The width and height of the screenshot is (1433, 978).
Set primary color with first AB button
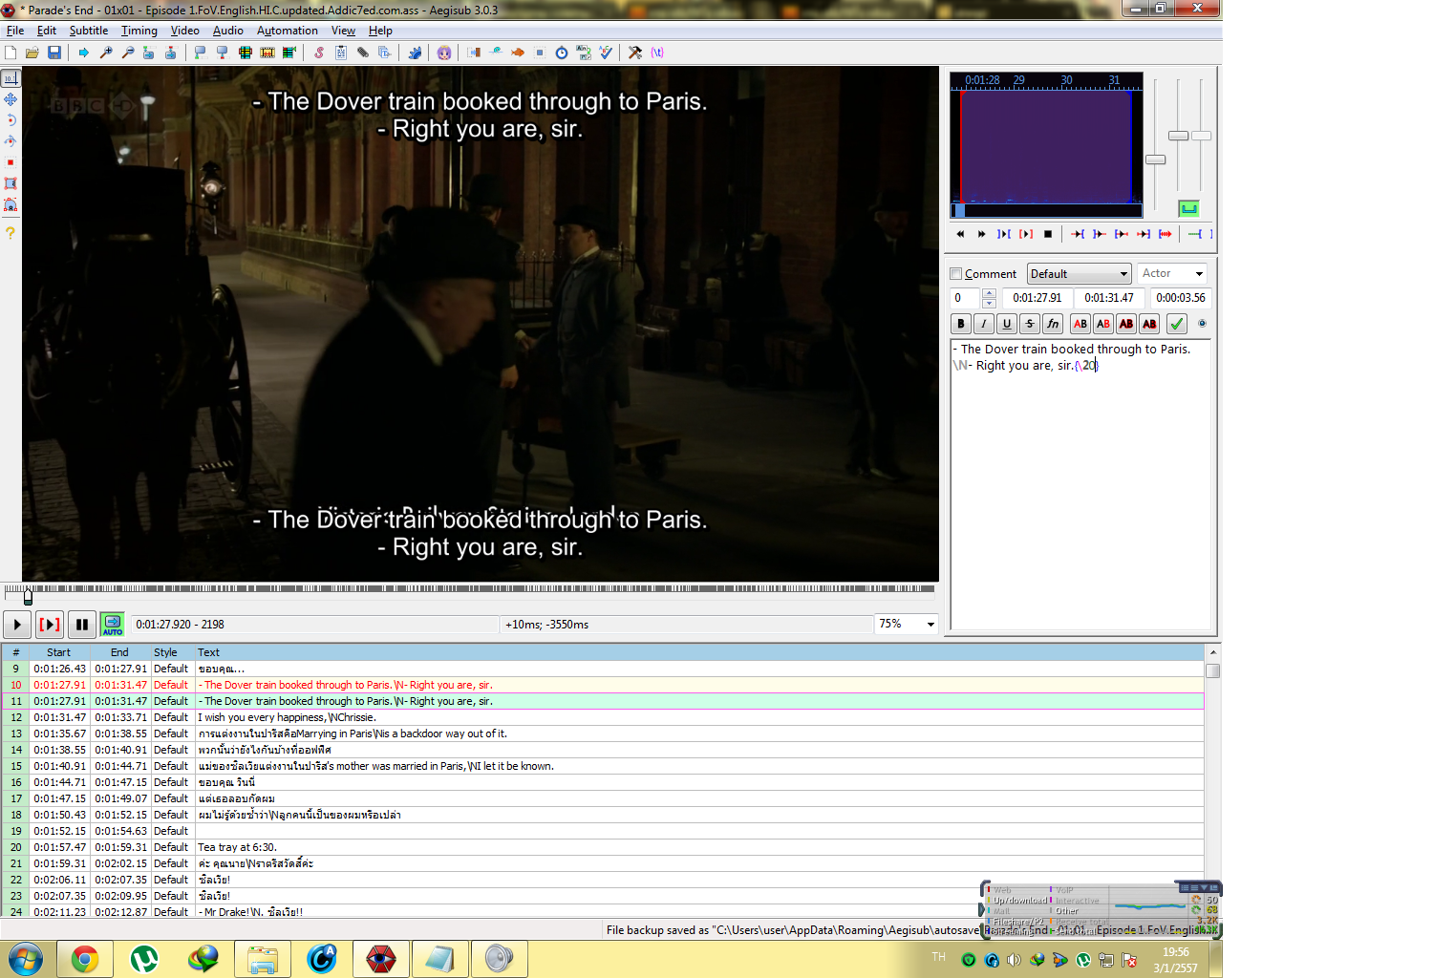point(1080,324)
